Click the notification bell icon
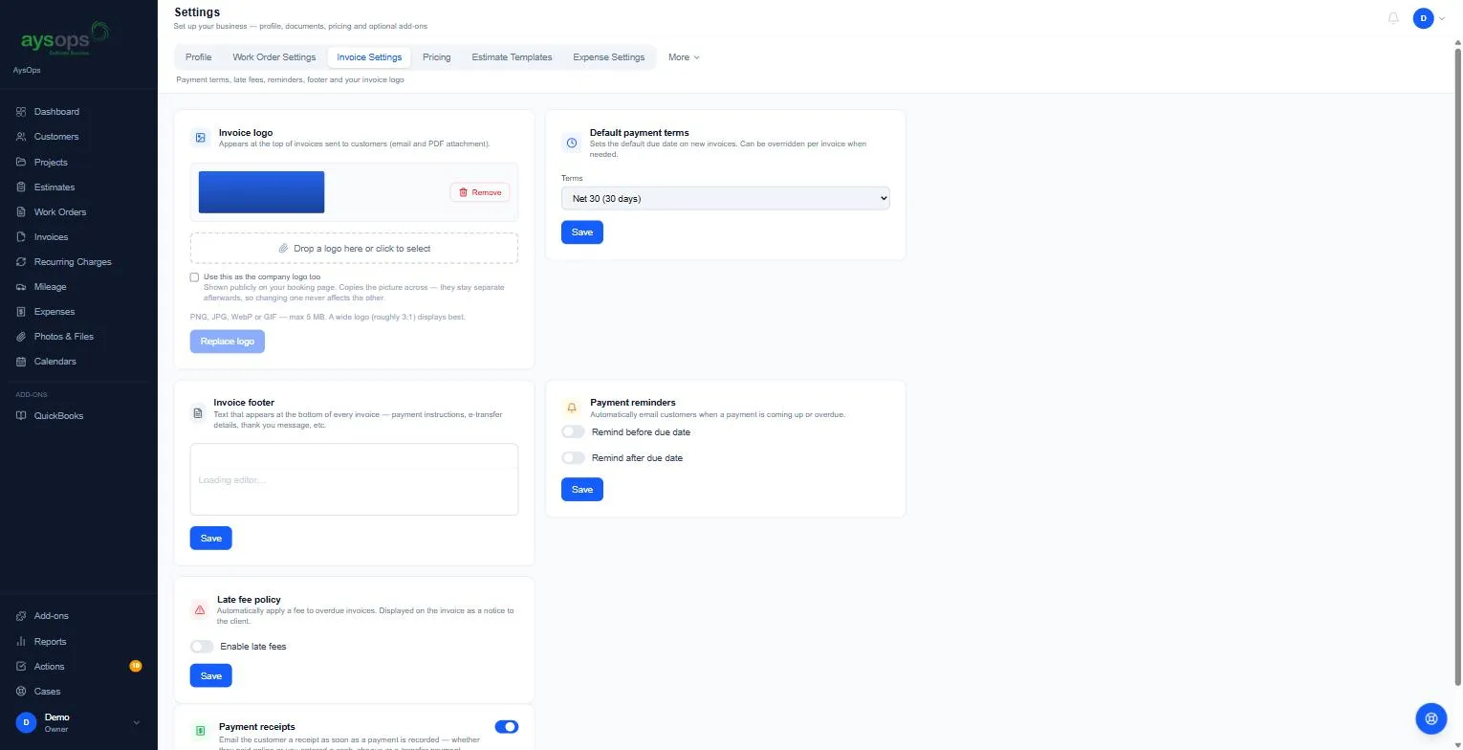This screenshot has height=750, width=1463. pyautogui.click(x=1393, y=18)
